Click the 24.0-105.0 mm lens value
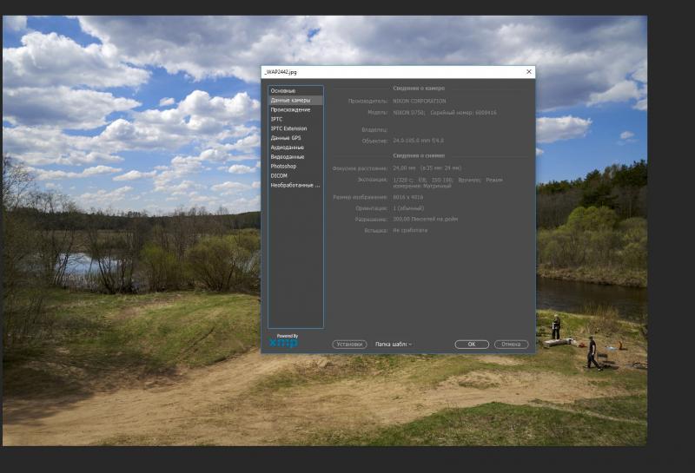The image size is (695, 473). click(418, 141)
